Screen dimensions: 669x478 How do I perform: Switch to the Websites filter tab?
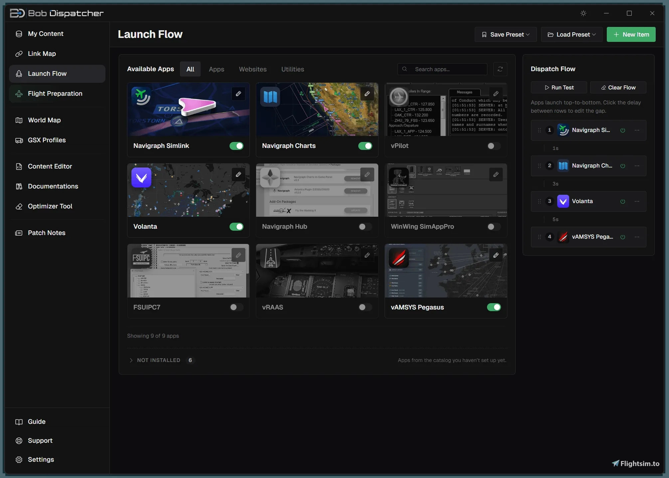pos(253,69)
